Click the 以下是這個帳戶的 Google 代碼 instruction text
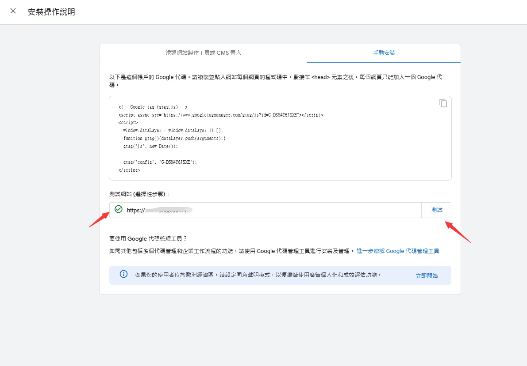This screenshot has width=527, height=366. pos(276,81)
